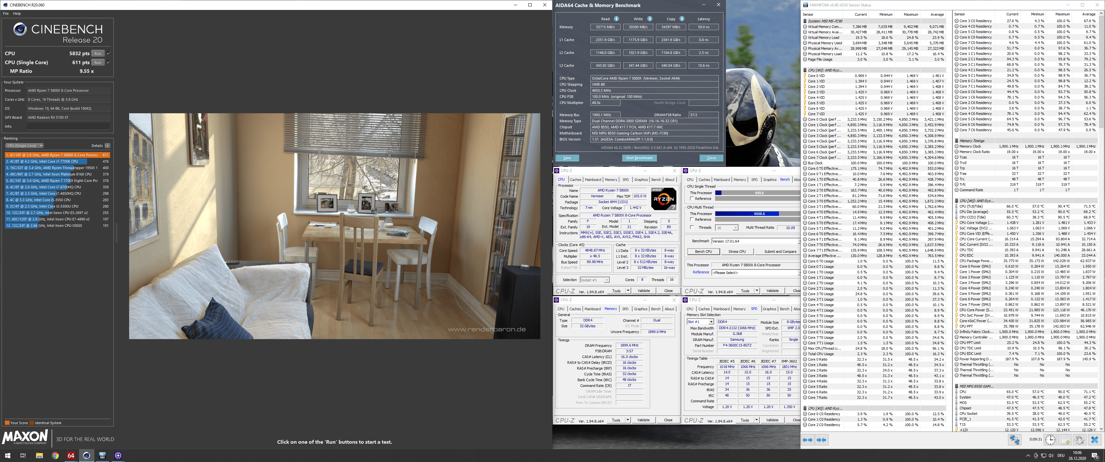The height and width of the screenshot is (462, 1105).
Task: Click Save in AIDA64 benchmark window
Action: pyautogui.click(x=567, y=158)
